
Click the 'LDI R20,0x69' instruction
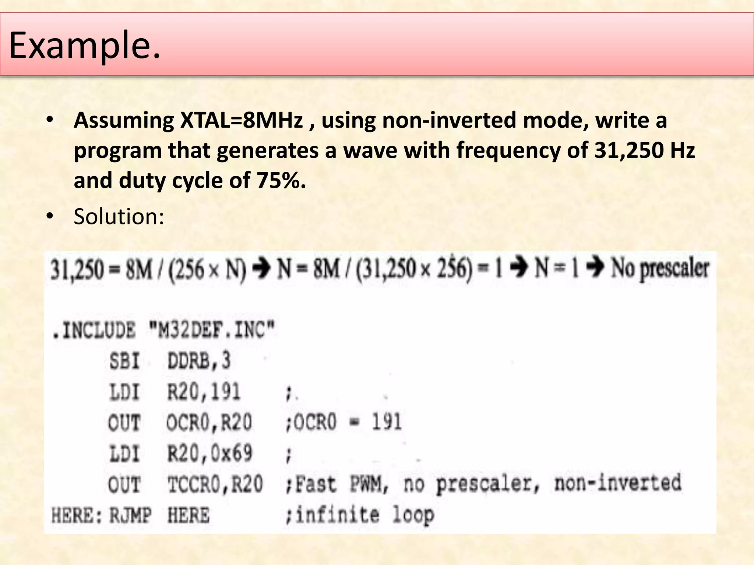[x=181, y=453]
